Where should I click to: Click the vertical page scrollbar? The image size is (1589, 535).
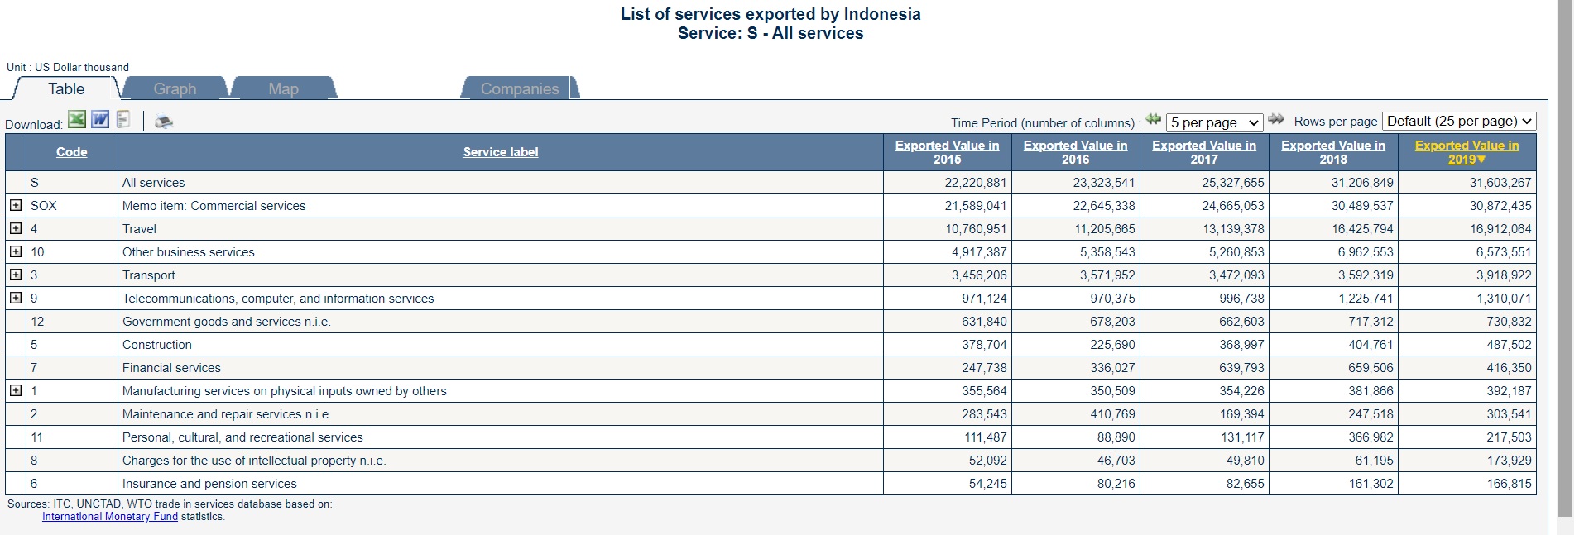point(1564,248)
